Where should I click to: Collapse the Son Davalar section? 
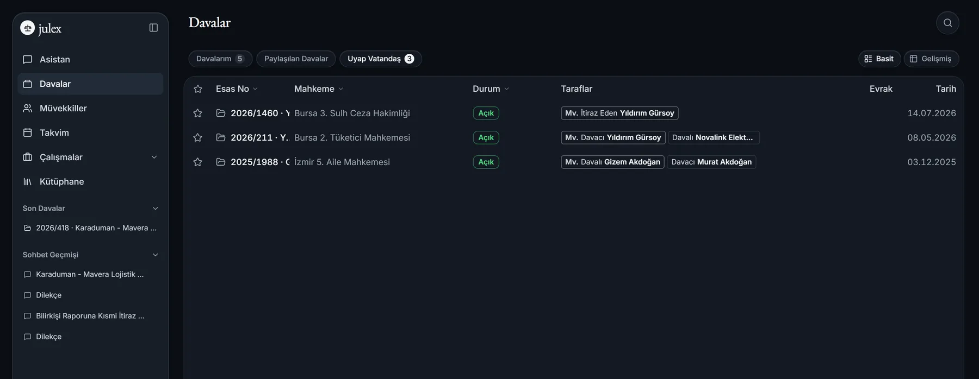tap(156, 209)
